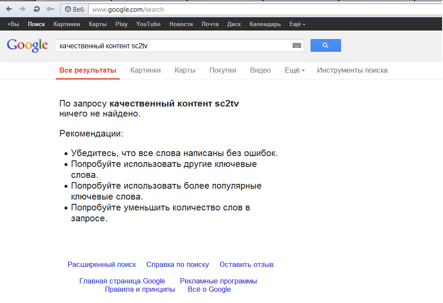Open the on-screen keyboard icon in search box

point(297,45)
